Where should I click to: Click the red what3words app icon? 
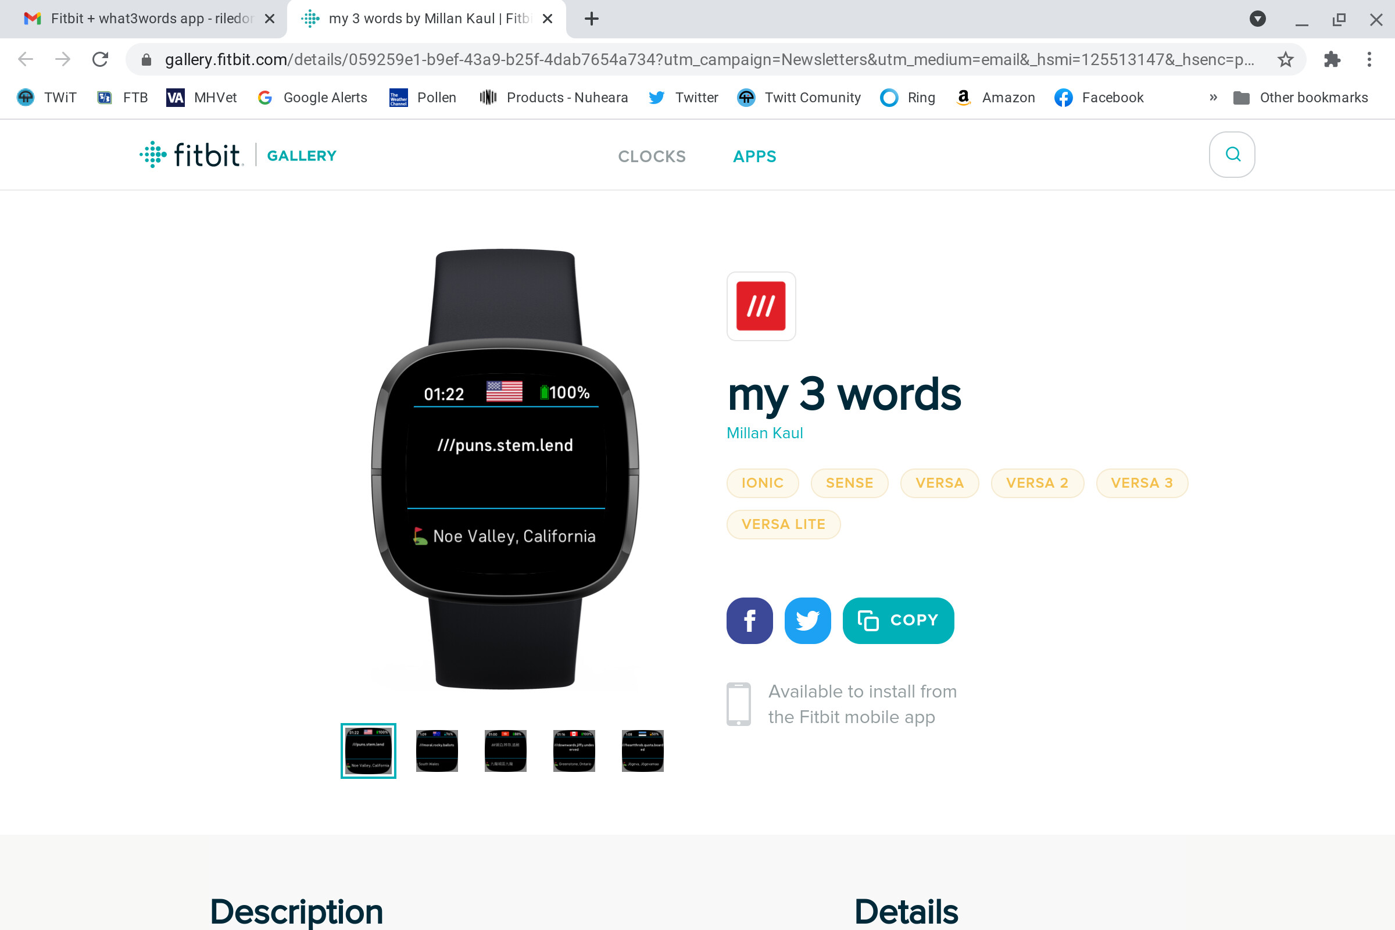761,306
